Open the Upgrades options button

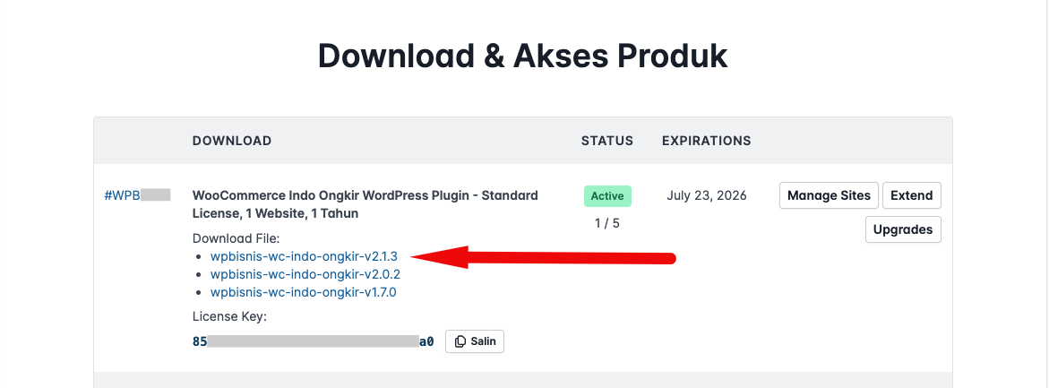pyautogui.click(x=903, y=229)
